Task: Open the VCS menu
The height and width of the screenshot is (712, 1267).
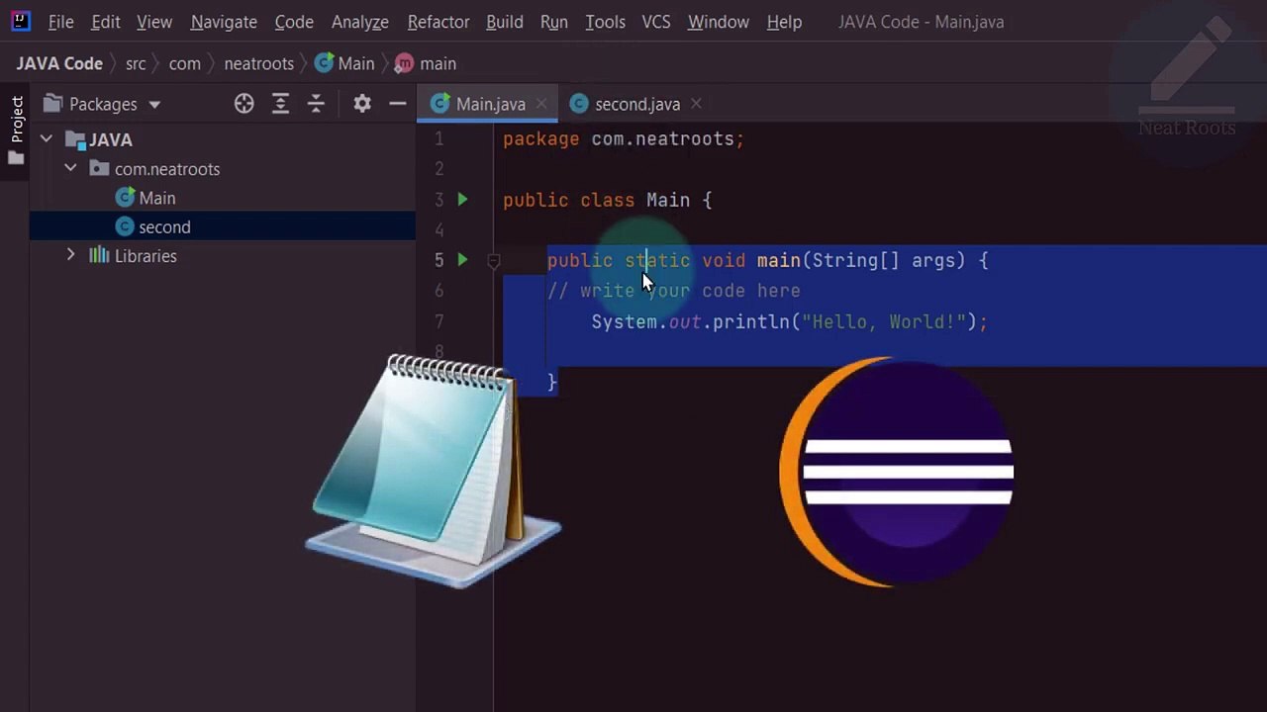Action: coord(656,22)
